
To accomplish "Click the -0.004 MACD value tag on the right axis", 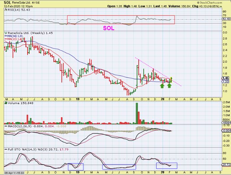I will click(226, 131).
